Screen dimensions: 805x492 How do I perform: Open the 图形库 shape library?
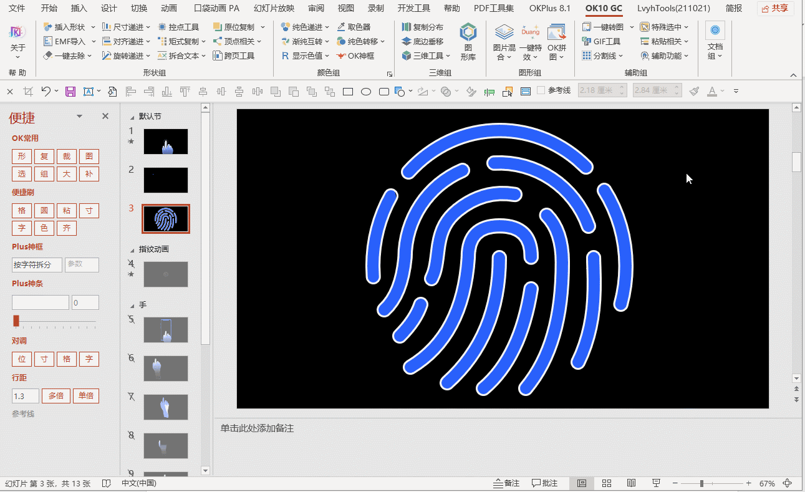point(468,42)
